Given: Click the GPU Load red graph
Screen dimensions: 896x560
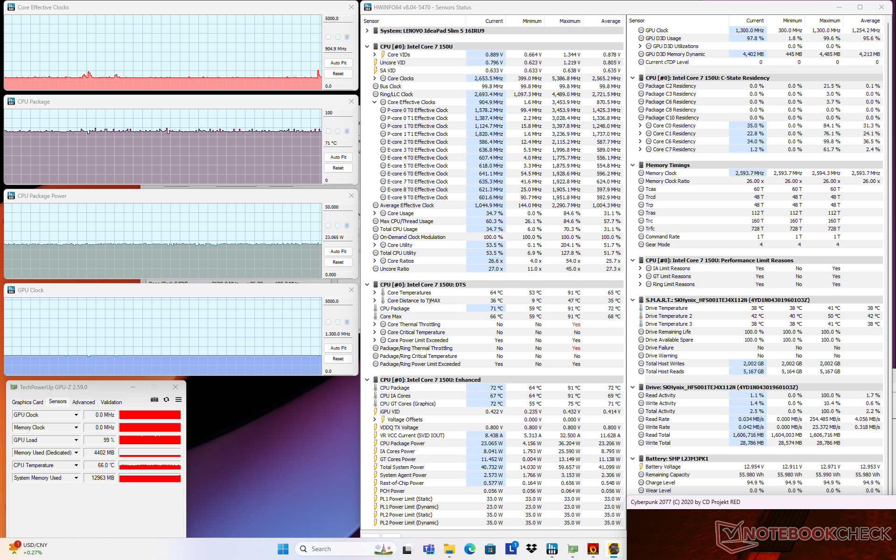Looking at the screenshot, I should pyautogui.click(x=150, y=440).
